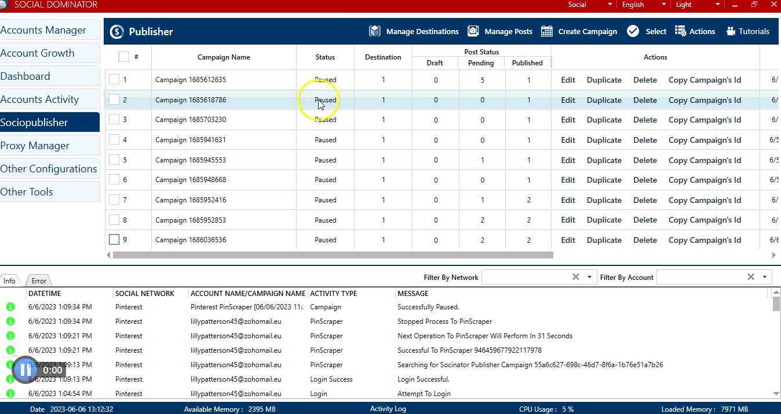Clear the Filter By Network field
The image size is (781, 414).
pyautogui.click(x=575, y=277)
